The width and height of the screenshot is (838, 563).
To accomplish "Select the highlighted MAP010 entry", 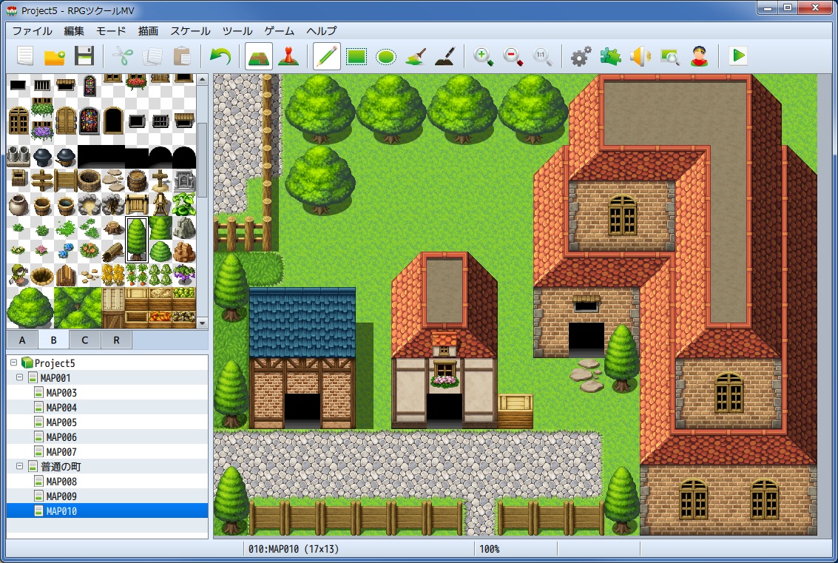I will pos(107,511).
